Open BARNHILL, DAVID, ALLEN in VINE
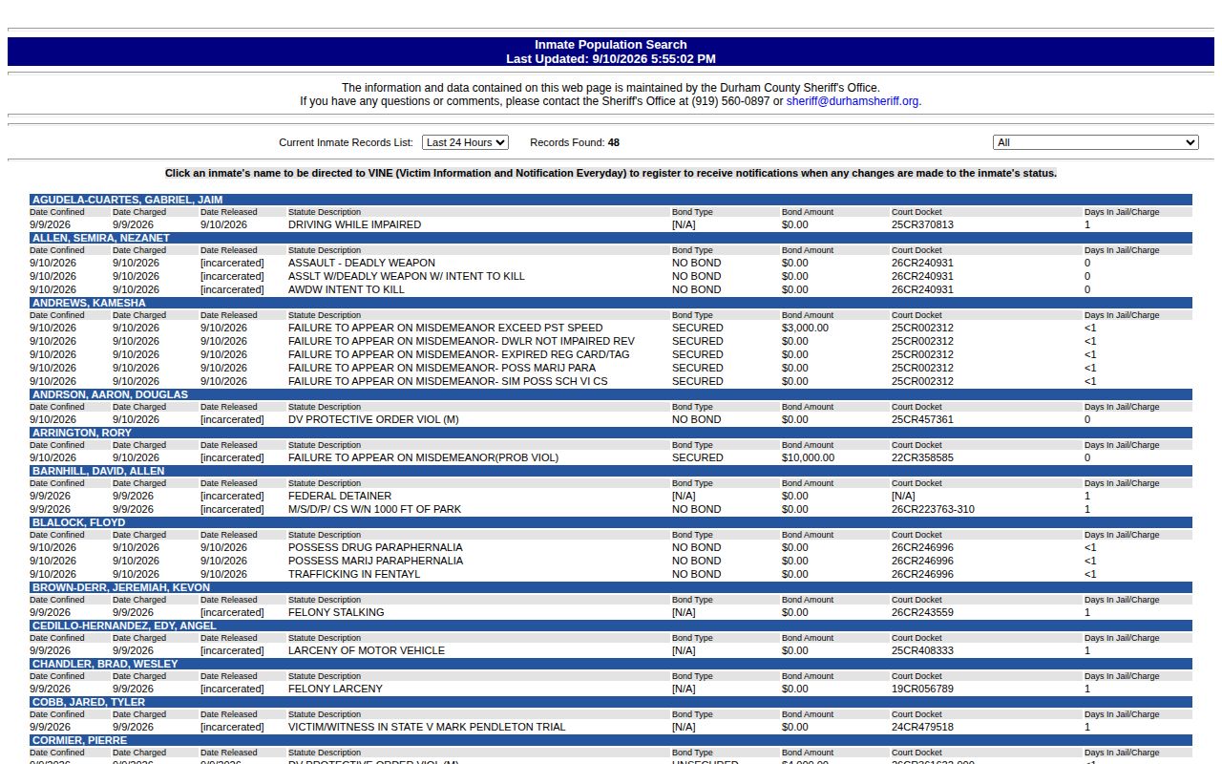Screen dimensions: 1222x764 pos(98,471)
